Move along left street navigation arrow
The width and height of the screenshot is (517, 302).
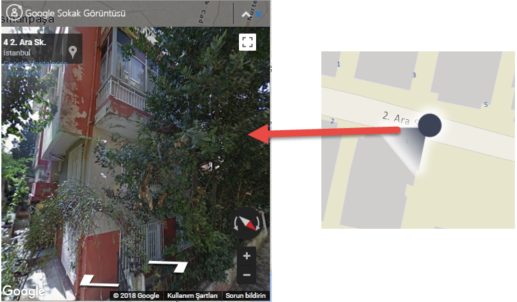pos(99,282)
